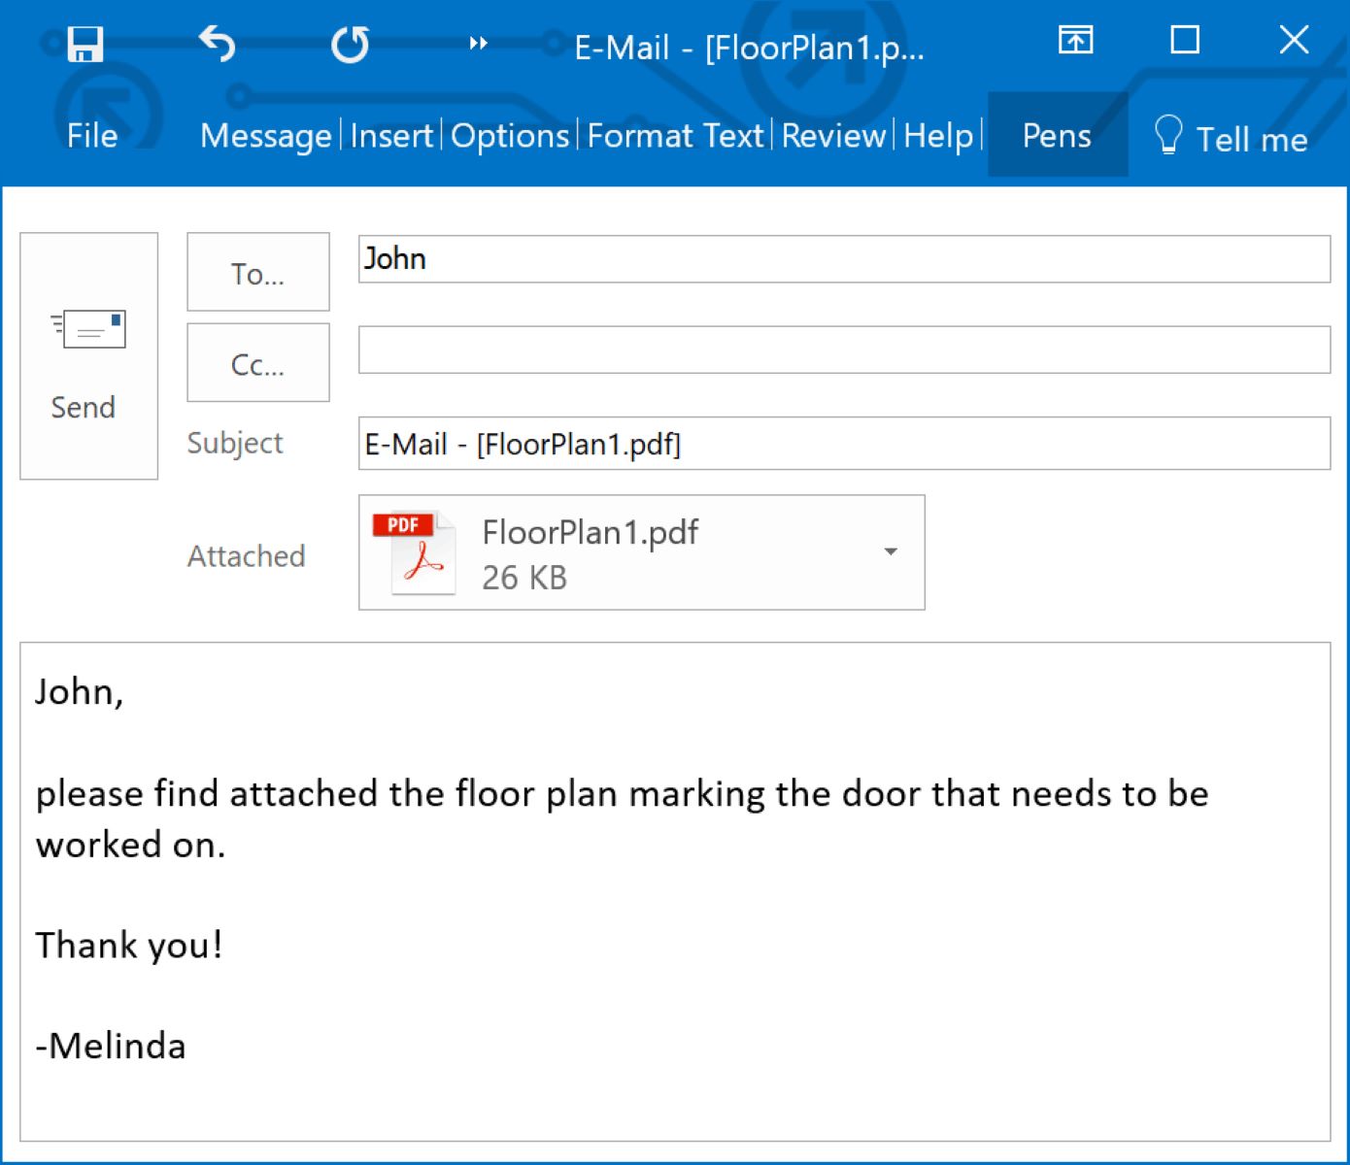The height and width of the screenshot is (1165, 1350).
Task: Click the Subject field with E-Mail text
Action: [843, 444]
